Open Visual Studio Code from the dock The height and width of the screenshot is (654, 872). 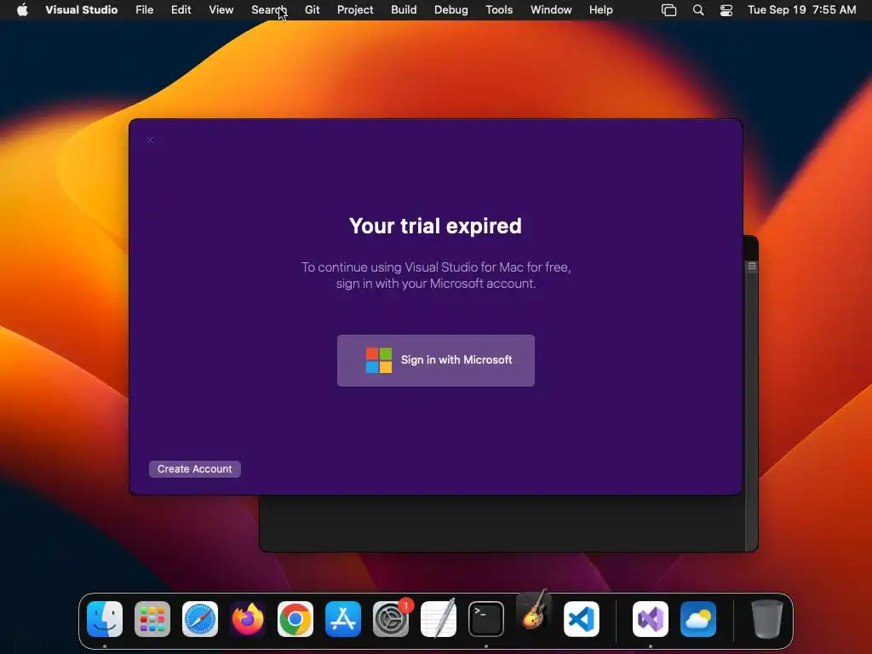point(582,619)
